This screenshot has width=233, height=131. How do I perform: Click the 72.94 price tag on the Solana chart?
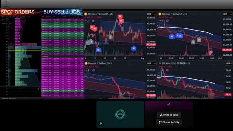coord(228,95)
